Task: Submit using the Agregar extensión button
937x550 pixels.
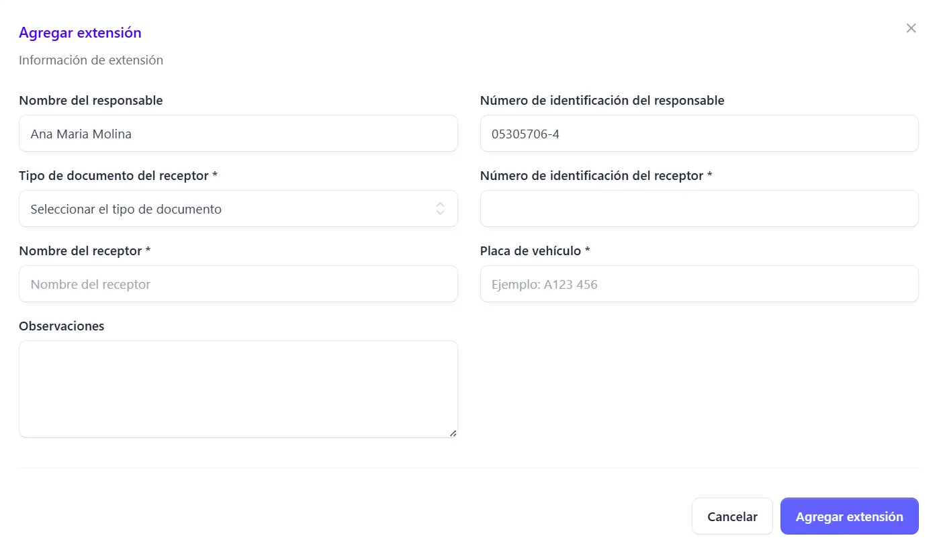Action: click(x=849, y=516)
